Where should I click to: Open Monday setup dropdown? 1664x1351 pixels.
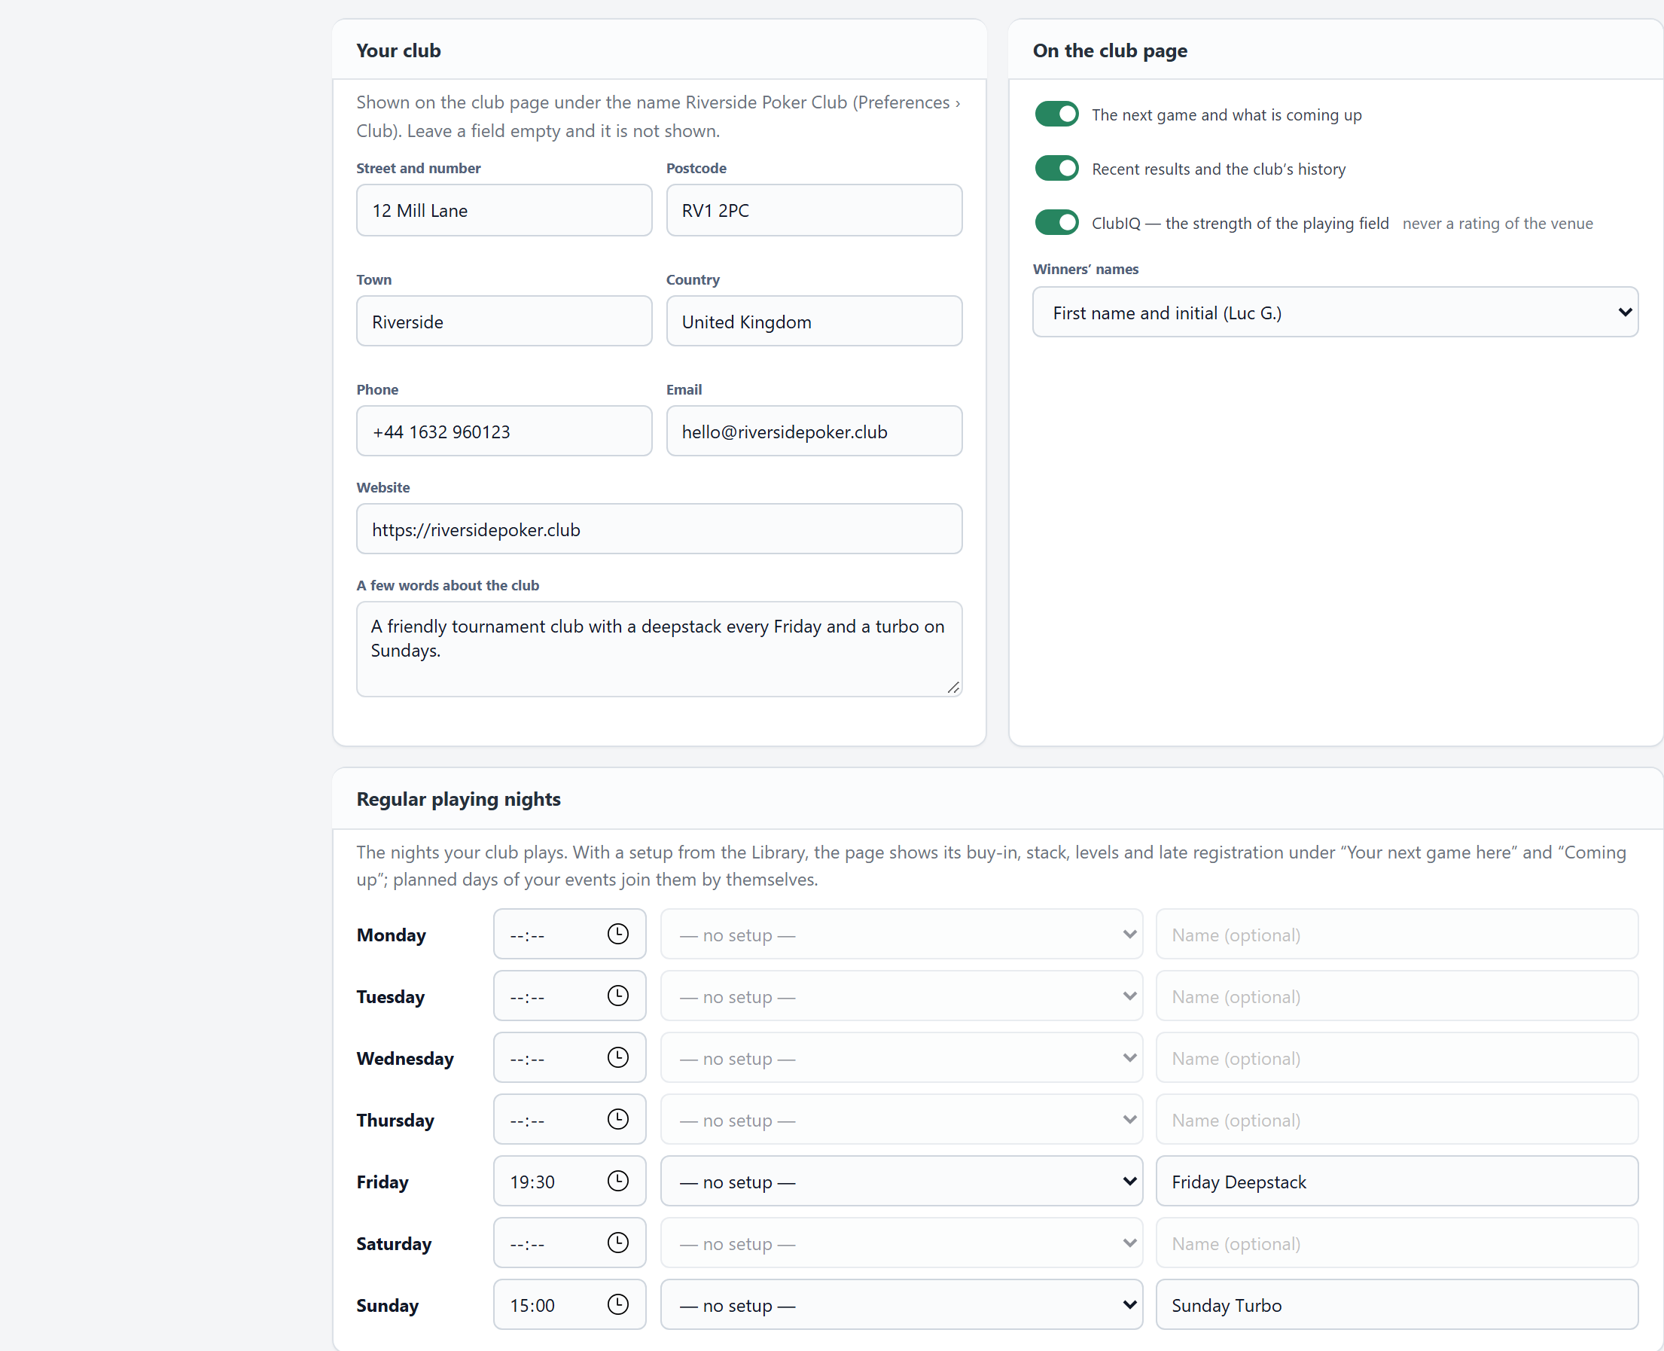coord(901,934)
